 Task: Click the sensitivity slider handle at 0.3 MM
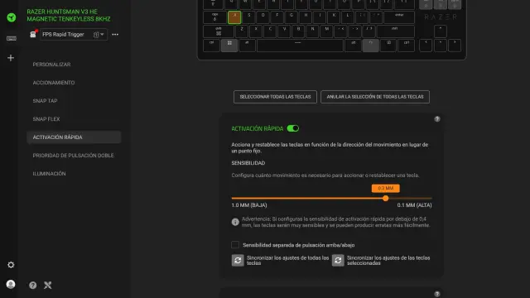(x=386, y=199)
